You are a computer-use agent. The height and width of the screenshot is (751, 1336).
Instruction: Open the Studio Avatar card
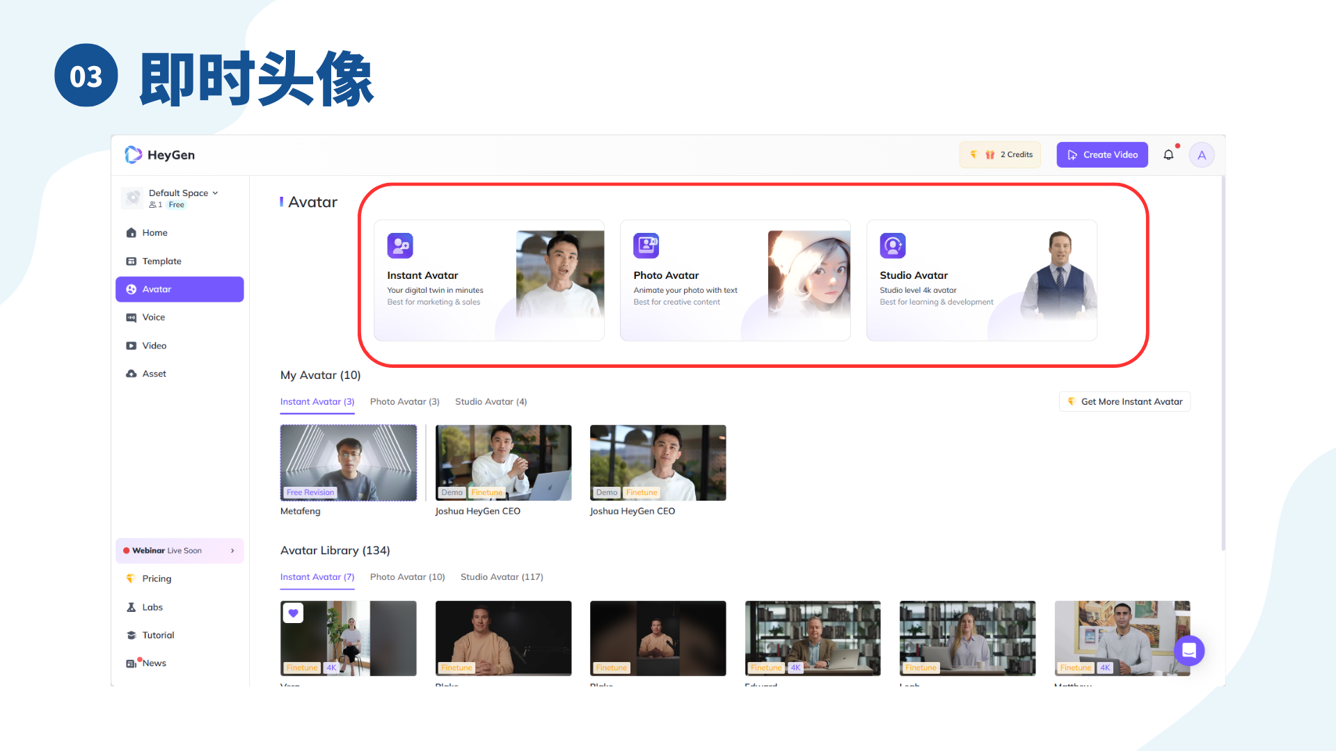tap(982, 280)
